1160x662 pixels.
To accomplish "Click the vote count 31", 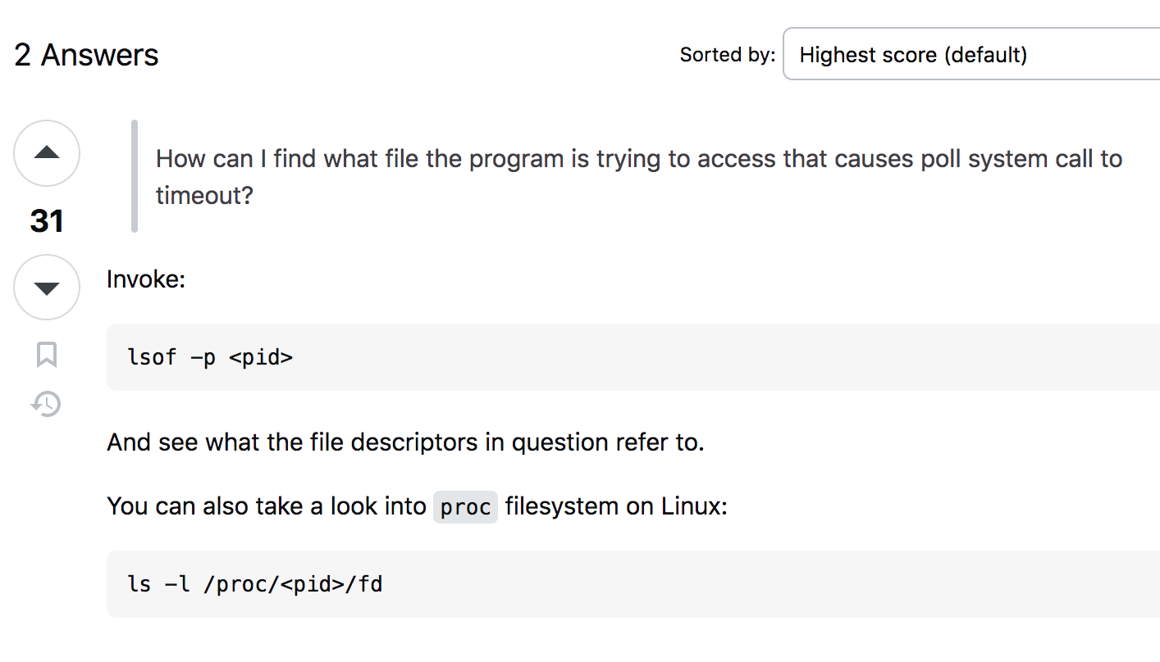I will pyautogui.click(x=47, y=221).
